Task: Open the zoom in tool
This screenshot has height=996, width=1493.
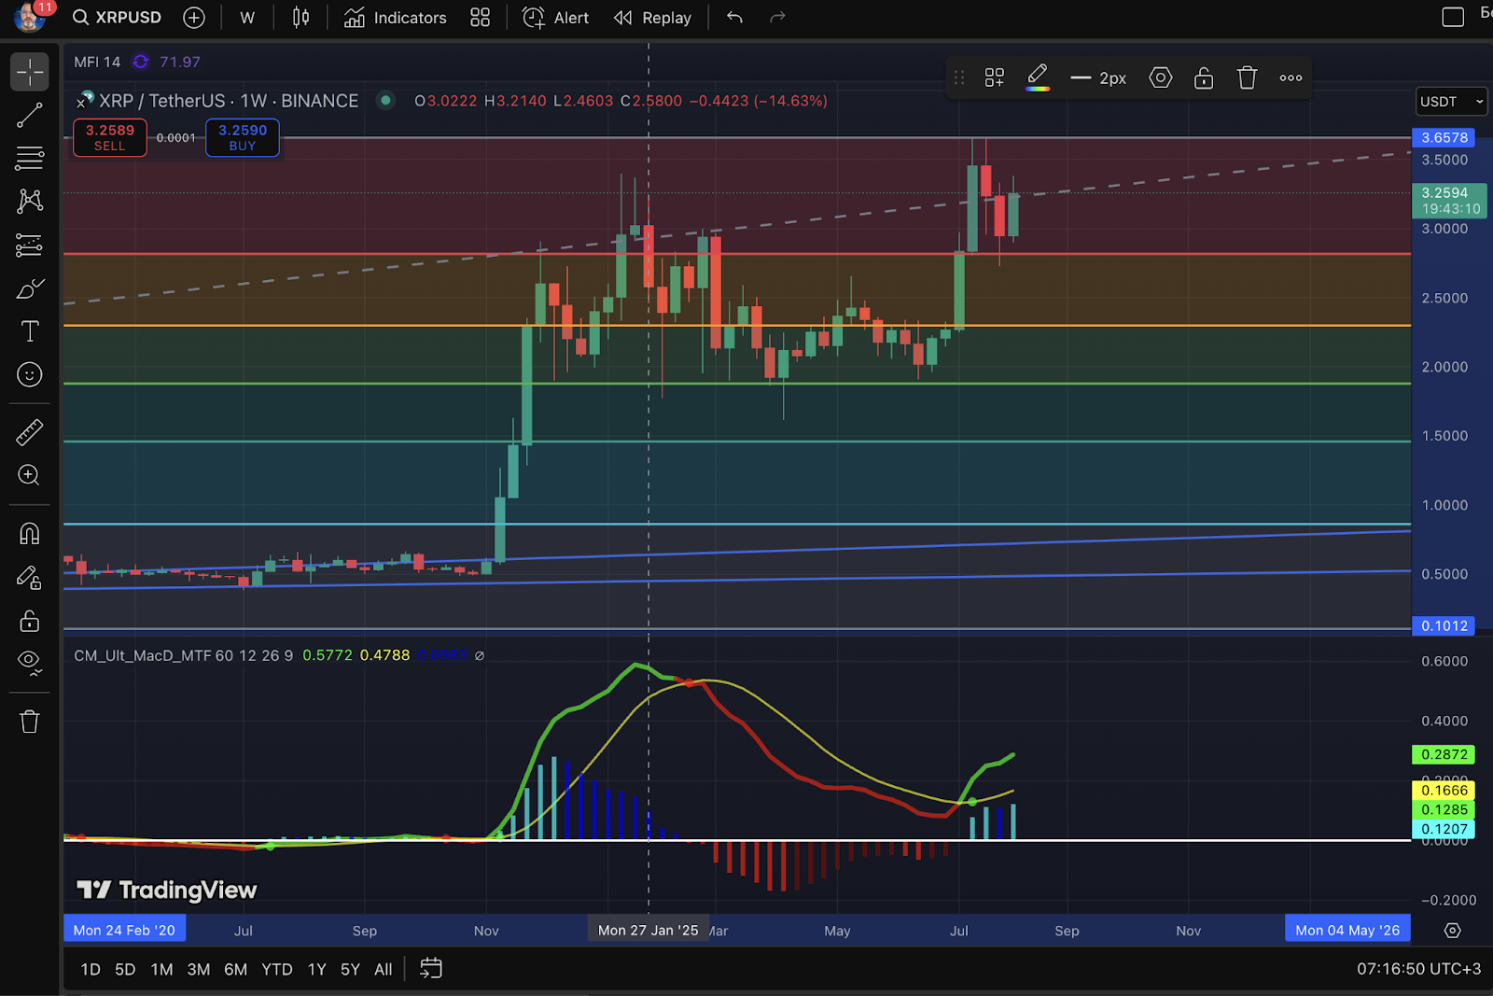Action: coord(29,475)
